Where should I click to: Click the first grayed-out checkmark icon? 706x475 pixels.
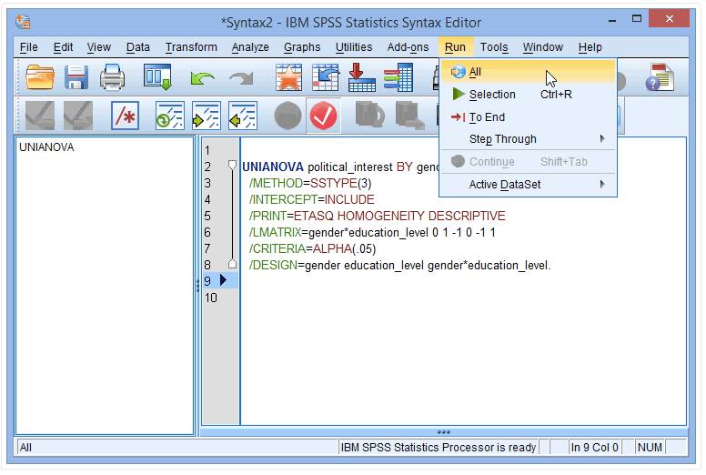[x=40, y=116]
